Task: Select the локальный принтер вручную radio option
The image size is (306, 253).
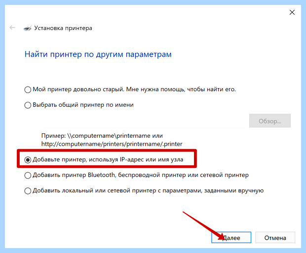Action: coord(28,191)
